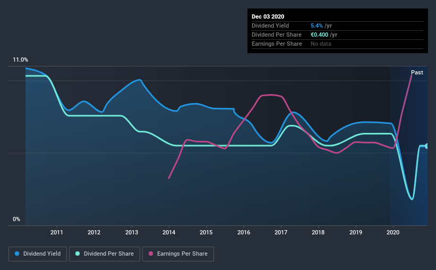The width and height of the screenshot is (436, 270).
Task: Select the 2020 x-axis label
Action: pos(393,232)
